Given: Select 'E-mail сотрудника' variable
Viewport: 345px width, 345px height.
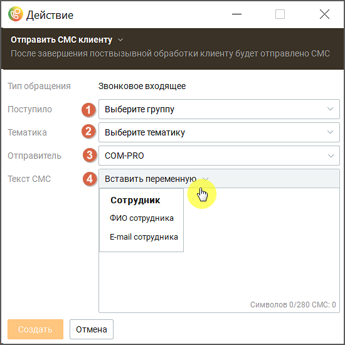Looking at the screenshot, I should [x=144, y=237].
